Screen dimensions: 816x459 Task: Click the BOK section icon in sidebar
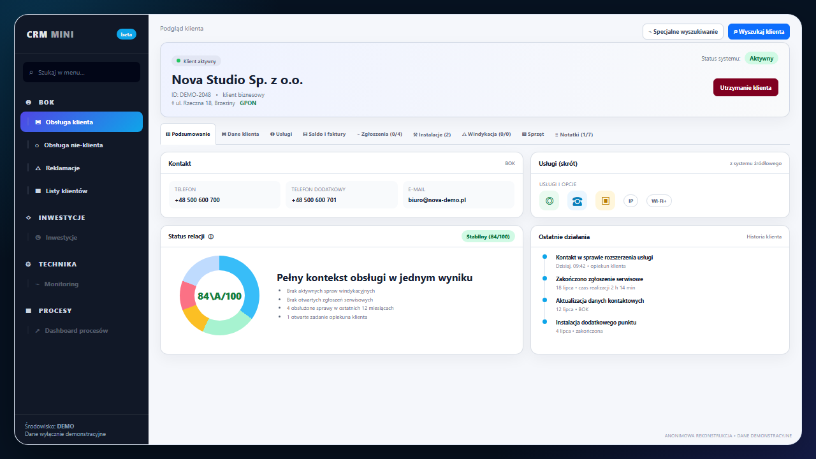tap(28, 102)
